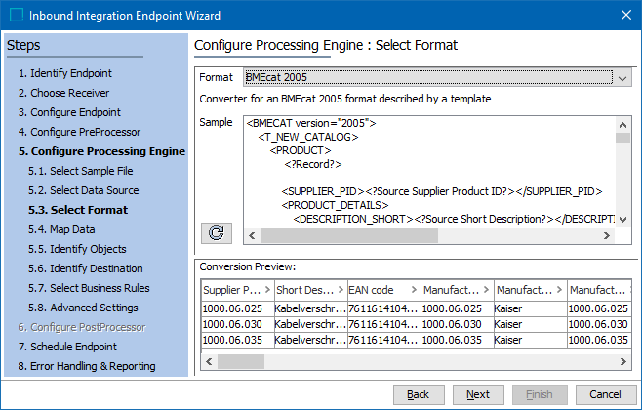Click the wizard window title icon
Screen dimensions: 642x410
[x=15, y=15]
